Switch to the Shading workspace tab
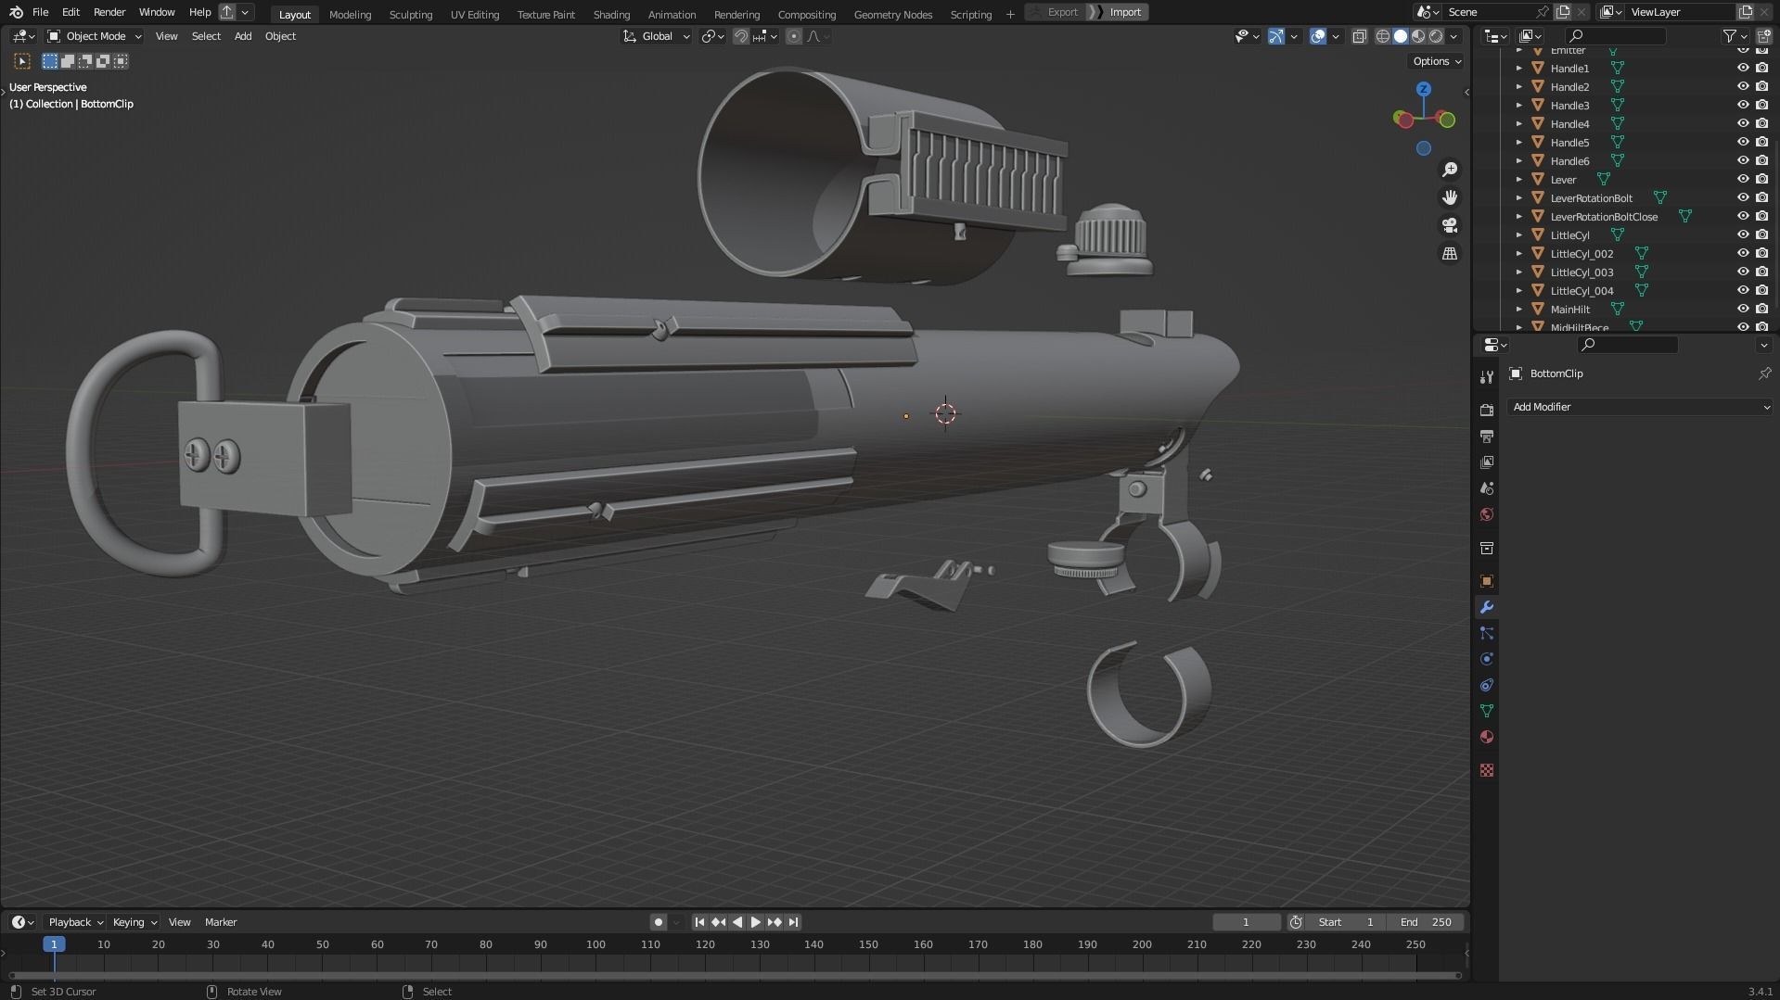The width and height of the screenshot is (1780, 1000). [611, 14]
